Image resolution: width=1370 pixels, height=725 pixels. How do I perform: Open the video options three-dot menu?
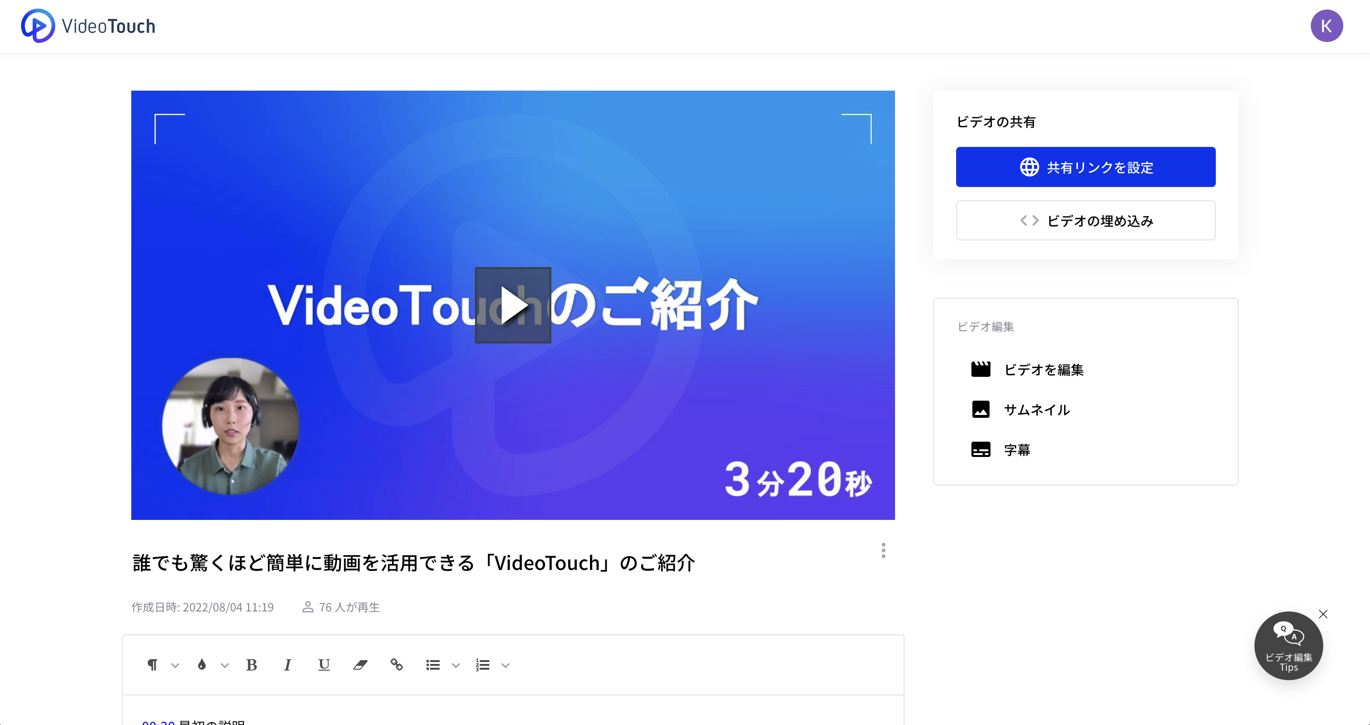pos(884,550)
